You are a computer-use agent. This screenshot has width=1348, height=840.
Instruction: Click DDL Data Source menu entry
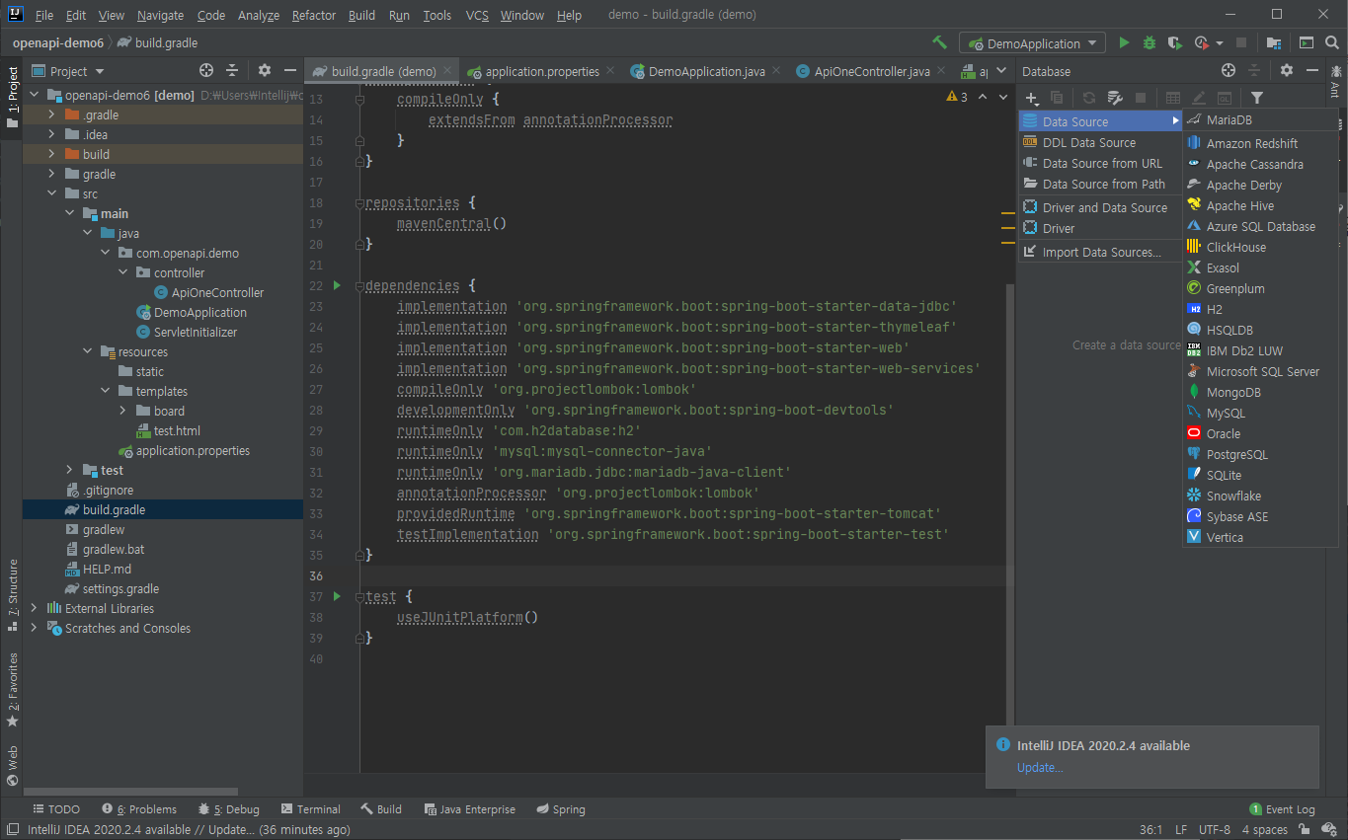(1100, 142)
